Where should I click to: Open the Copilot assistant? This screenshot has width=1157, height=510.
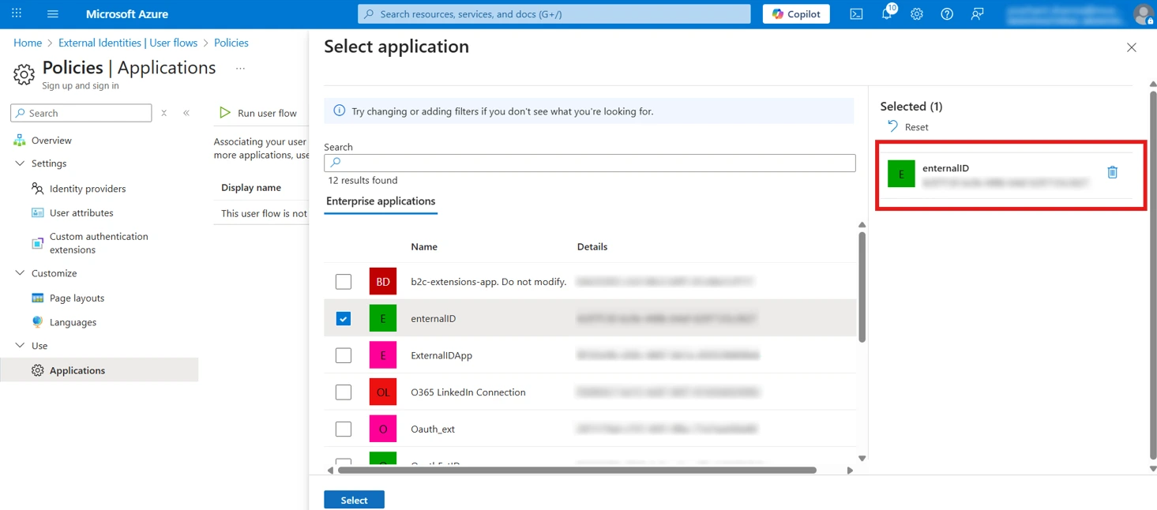coord(794,13)
